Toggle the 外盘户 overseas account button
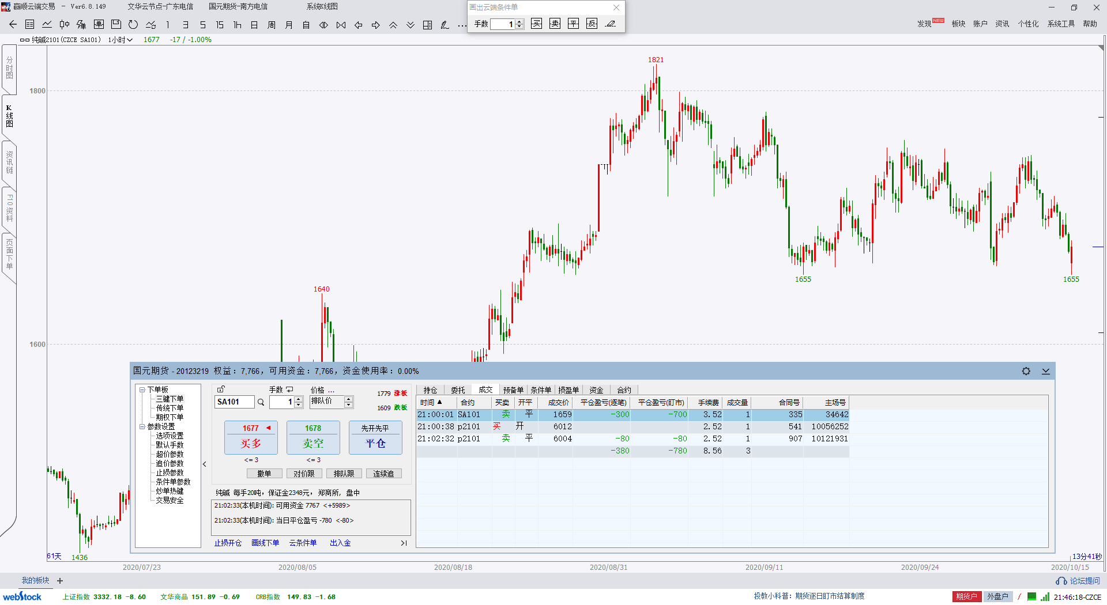 [x=997, y=596]
